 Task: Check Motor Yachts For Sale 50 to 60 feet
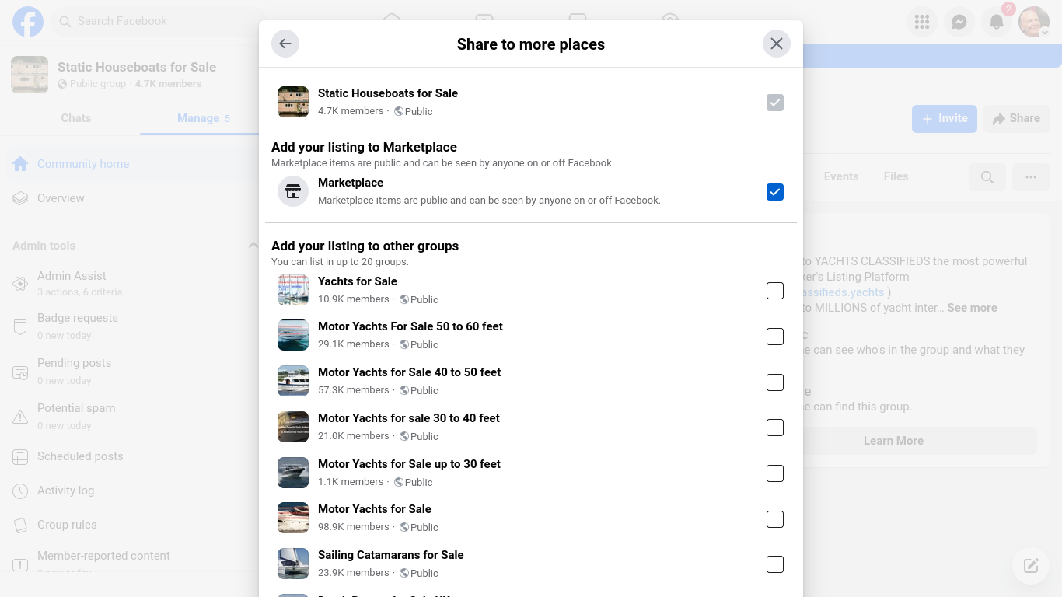point(775,337)
